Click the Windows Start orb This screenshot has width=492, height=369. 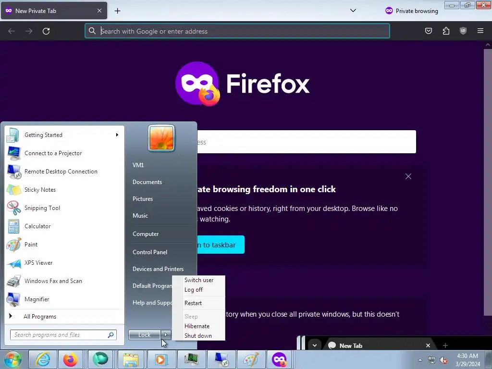pyautogui.click(x=12, y=359)
